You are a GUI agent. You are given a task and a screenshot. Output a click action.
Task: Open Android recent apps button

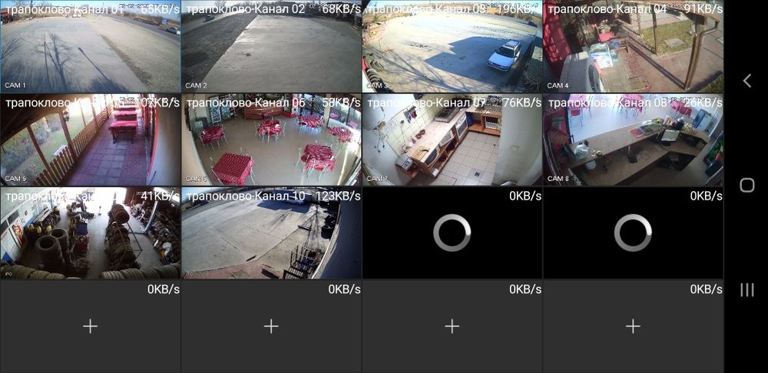(x=747, y=290)
